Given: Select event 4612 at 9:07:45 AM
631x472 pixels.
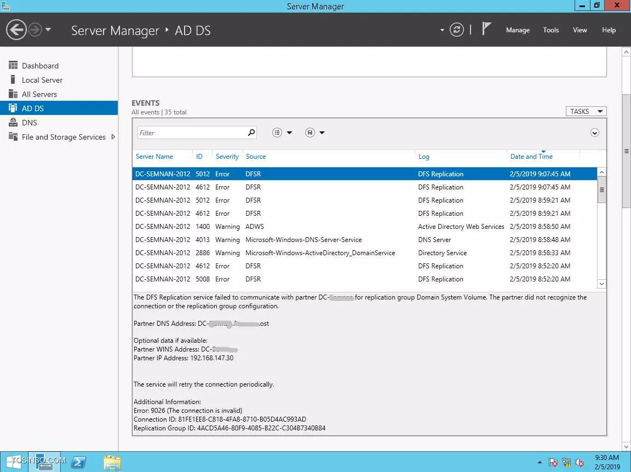Looking at the screenshot, I should 365,187.
